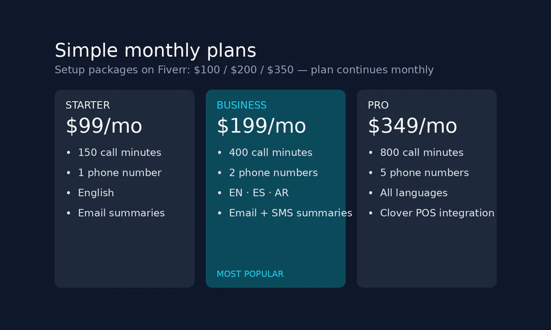551x330 pixels.
Task: Select the 1 phone number item
Action: point(119,173)
